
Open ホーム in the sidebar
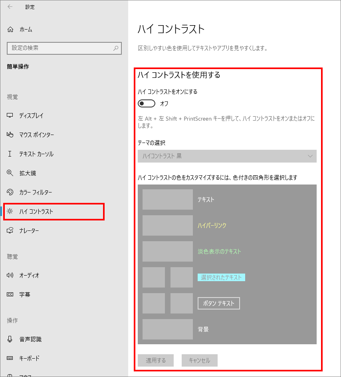[x=26, y=30]
